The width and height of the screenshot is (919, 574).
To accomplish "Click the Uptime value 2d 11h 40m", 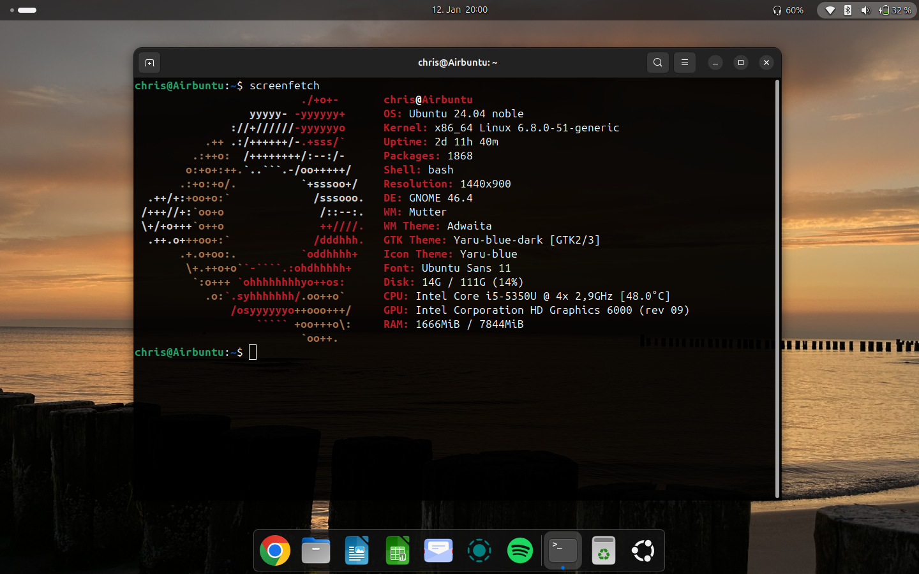I will (x=467, y=142).
